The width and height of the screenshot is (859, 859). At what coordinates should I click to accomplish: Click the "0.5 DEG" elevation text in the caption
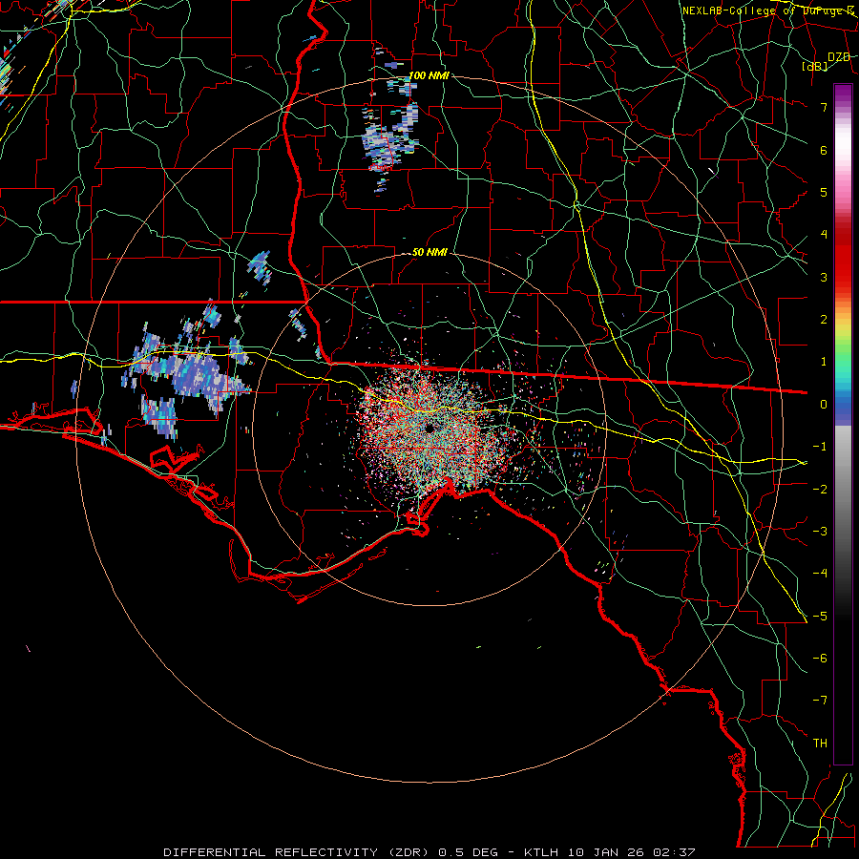coord(469,852)
